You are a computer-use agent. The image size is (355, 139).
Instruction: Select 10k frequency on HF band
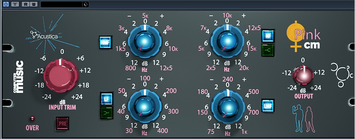[227, 16]
